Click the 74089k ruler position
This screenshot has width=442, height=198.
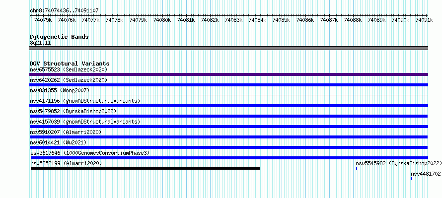tap(376, 20)
